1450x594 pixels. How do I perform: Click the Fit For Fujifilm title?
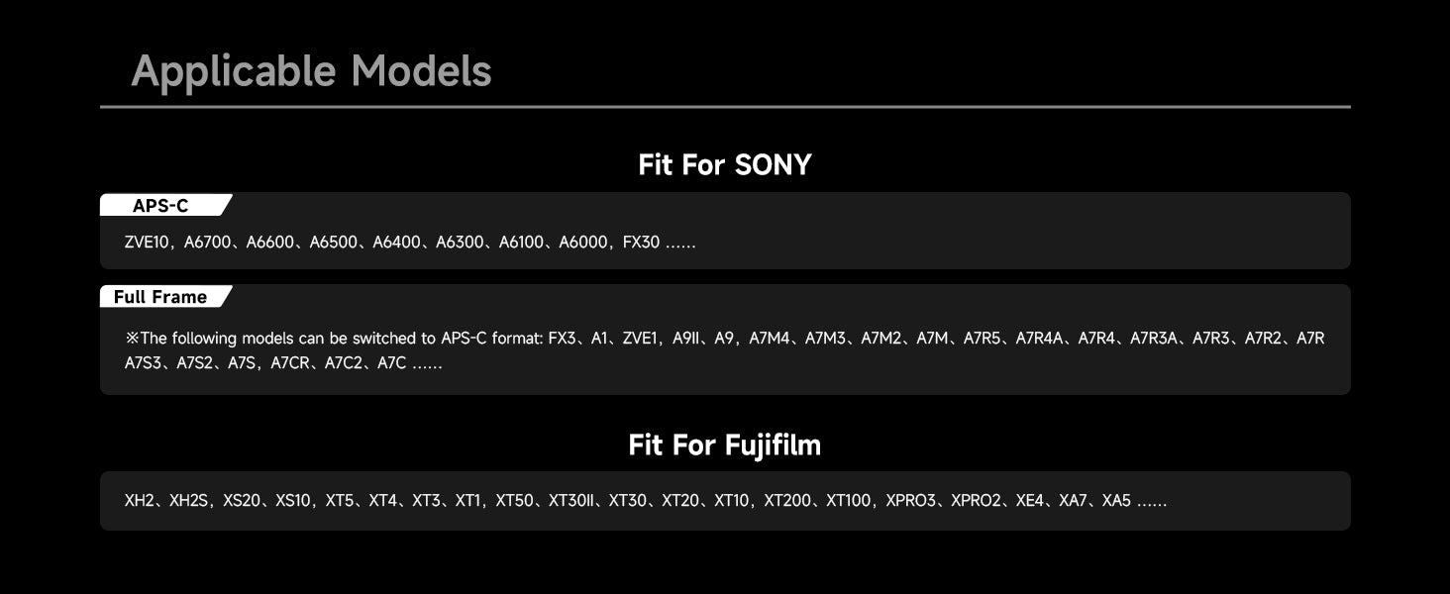click(x=725, y=445)
